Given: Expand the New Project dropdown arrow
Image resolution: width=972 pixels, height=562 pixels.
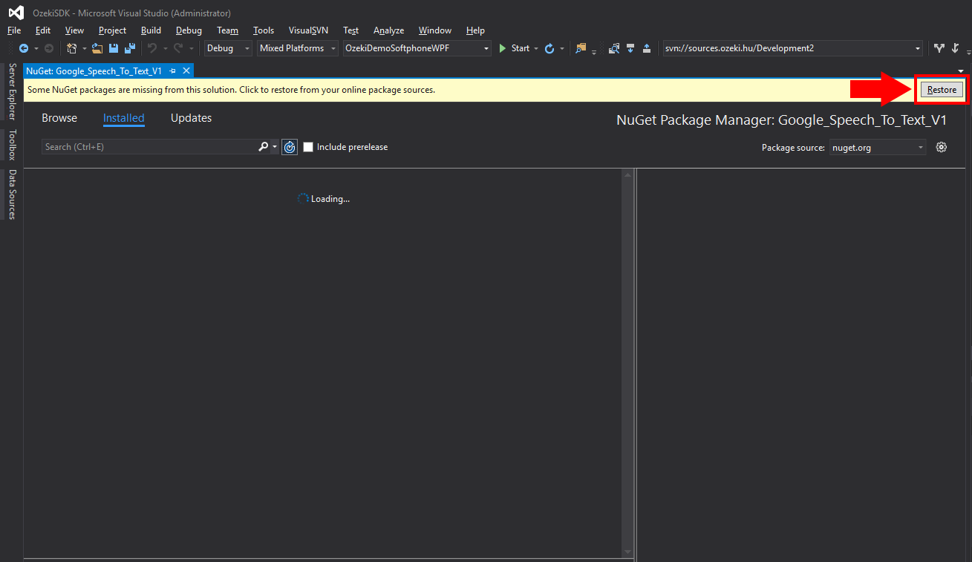Looking at the screenshot, I should 84,48.
